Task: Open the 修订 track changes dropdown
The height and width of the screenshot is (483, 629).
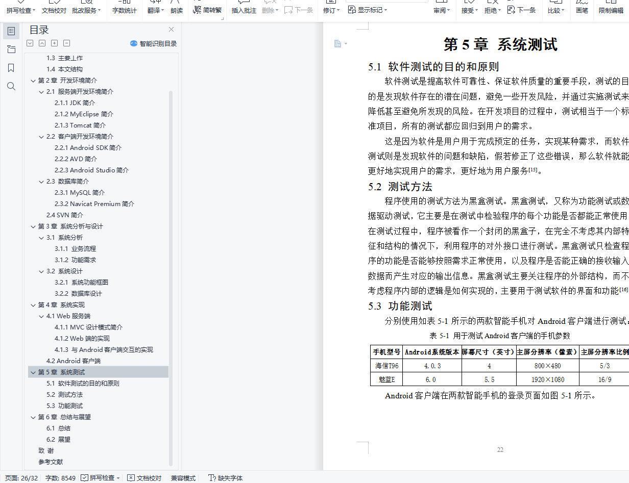Action: coord(331,10)
